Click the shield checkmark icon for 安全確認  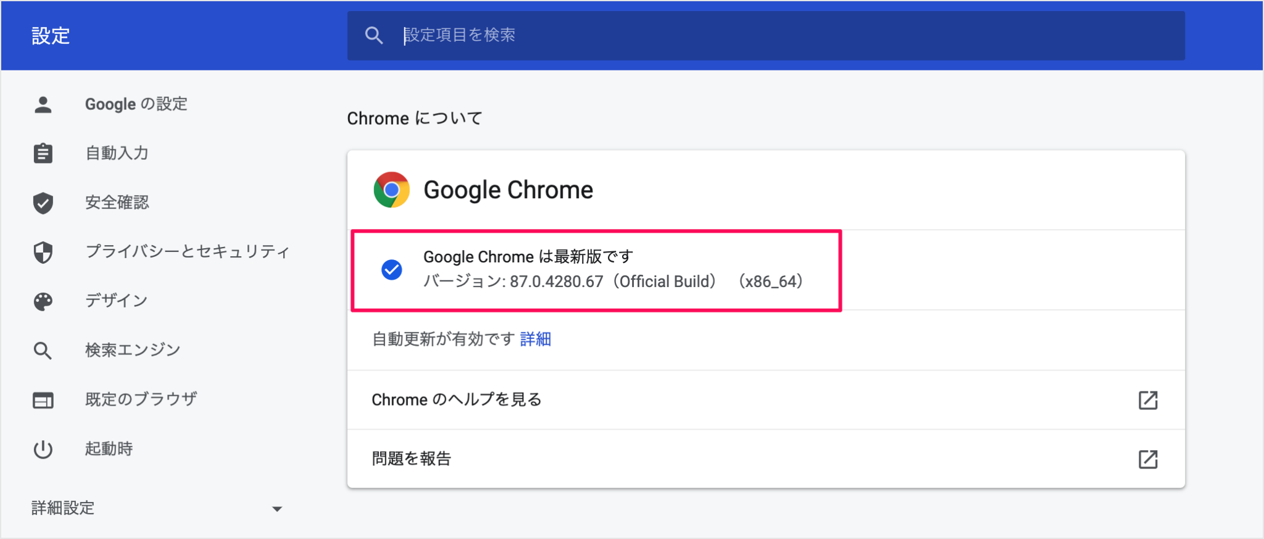pyautogui.click(x=43, y=203)
